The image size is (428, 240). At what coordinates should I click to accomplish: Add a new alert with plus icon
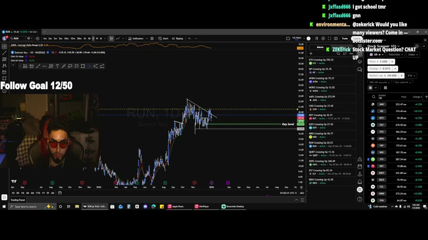(311, 54)
